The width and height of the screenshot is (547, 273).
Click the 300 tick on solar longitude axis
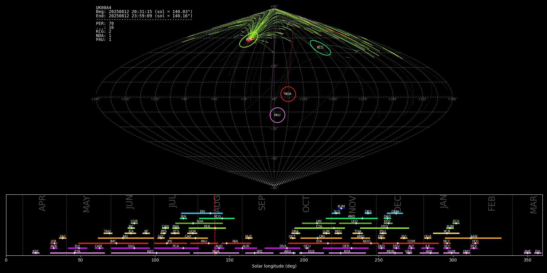point(453,260)
